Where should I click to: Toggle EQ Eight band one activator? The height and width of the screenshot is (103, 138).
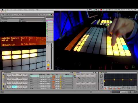point(106,89)
